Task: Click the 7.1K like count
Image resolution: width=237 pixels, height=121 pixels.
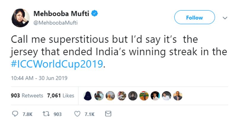Action: (x=89, y=114)
